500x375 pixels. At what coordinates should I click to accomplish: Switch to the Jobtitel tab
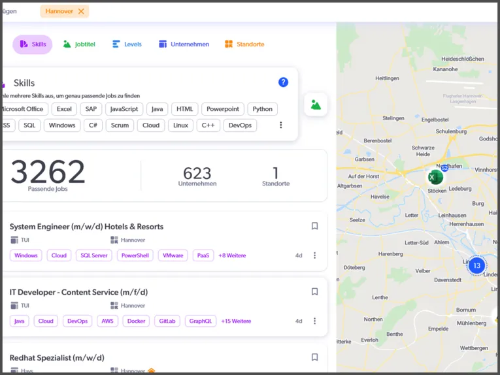coord(79,44)
